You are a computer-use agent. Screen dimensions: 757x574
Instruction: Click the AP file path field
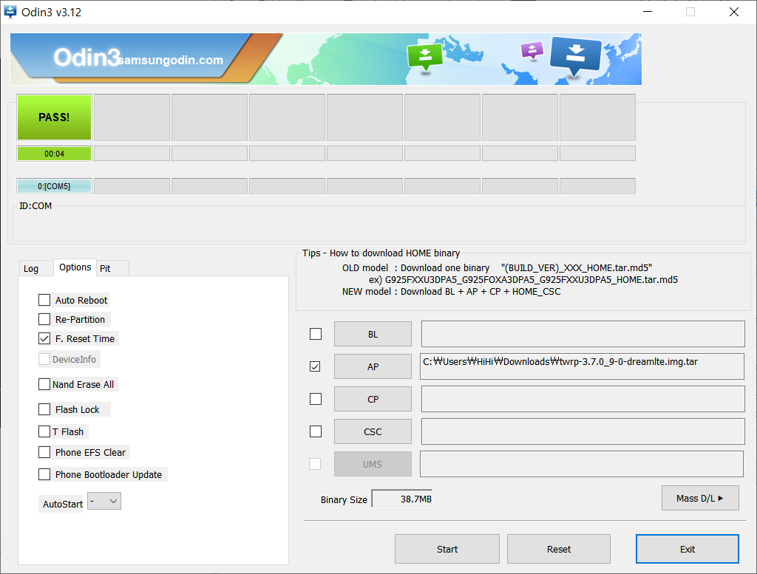[x=583, y=366]
